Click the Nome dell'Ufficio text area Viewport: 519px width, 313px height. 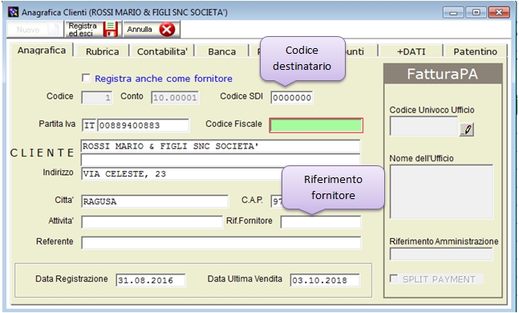click(441, 192)
